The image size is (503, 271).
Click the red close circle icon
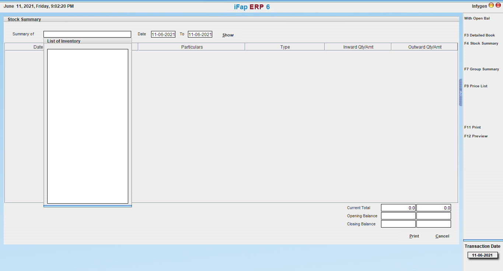click(x=497, y=6)
